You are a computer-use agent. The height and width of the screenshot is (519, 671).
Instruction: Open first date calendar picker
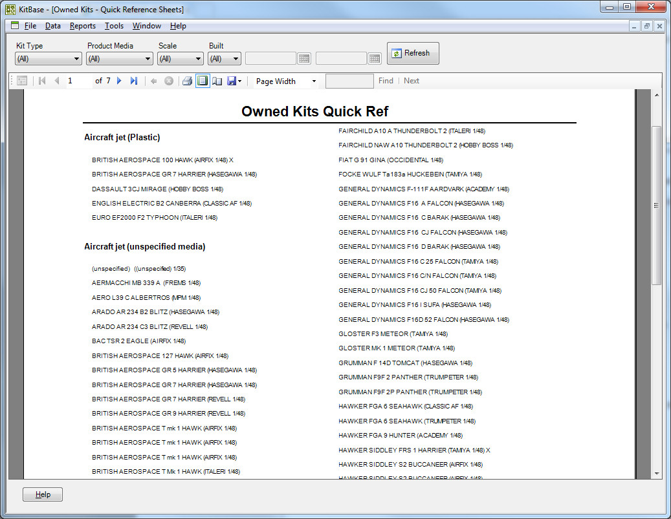click(304, 59)
